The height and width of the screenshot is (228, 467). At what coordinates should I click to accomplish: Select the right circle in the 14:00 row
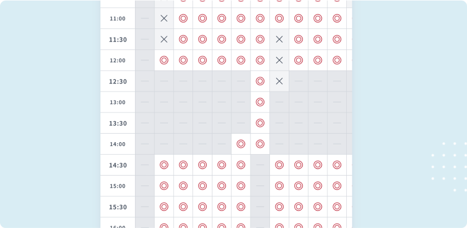click(260, 144)
